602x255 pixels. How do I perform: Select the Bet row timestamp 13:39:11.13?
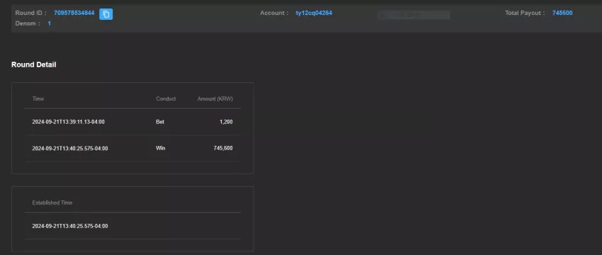68,122
